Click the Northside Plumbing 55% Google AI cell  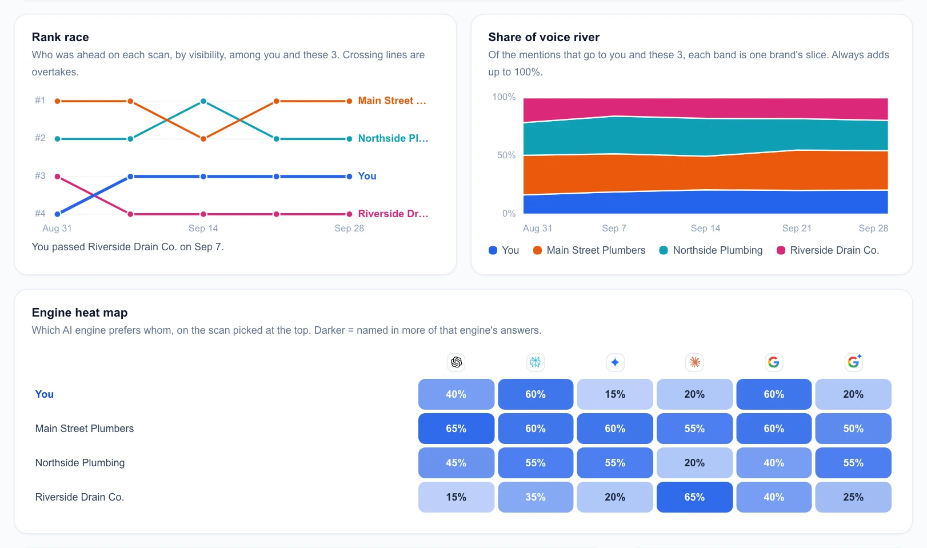click(853, 463)
